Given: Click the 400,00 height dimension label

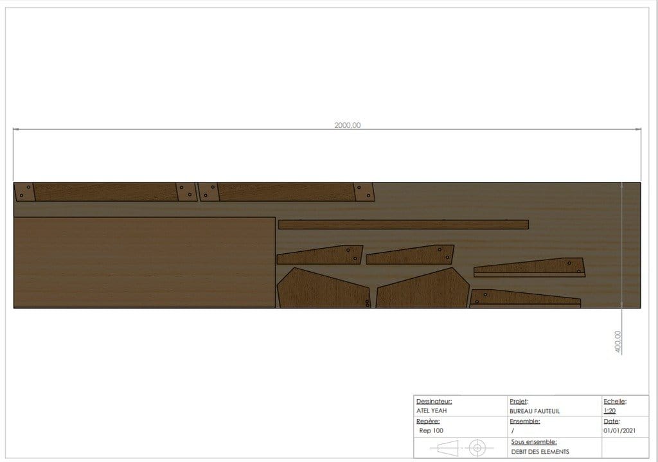Looking at the screenshot, I should click(618, 342).
